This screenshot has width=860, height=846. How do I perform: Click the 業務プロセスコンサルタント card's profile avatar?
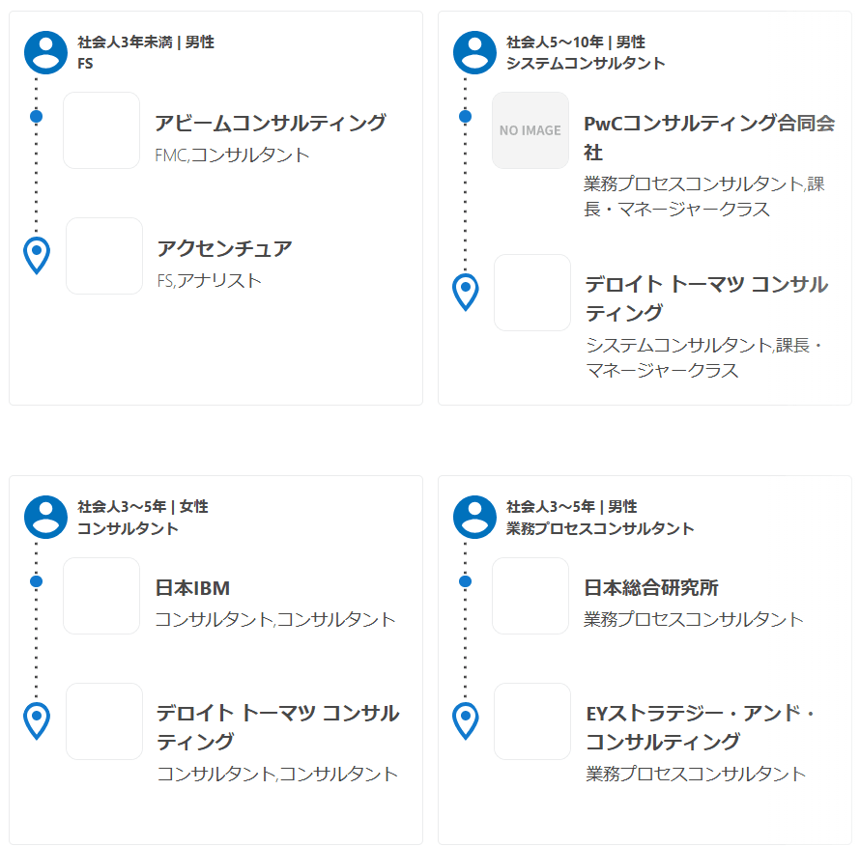click(474, 517)
